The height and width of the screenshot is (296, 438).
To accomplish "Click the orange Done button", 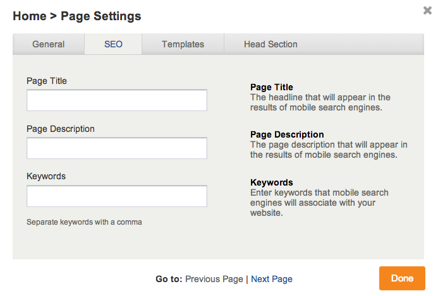I will (x=402, y=278).
